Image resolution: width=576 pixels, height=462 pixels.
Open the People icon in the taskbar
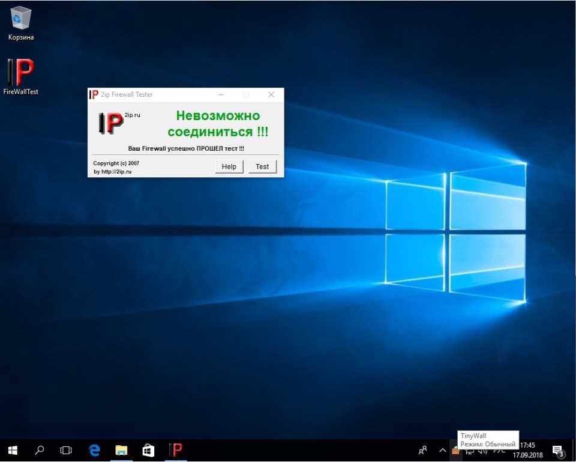[423, 450]
